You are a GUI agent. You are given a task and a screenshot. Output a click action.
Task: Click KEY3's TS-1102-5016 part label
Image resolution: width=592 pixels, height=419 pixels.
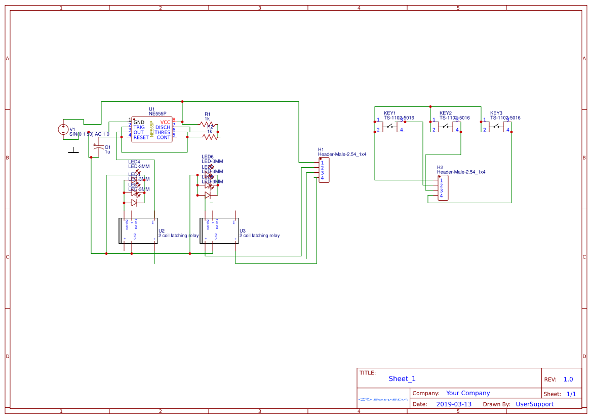505,118
